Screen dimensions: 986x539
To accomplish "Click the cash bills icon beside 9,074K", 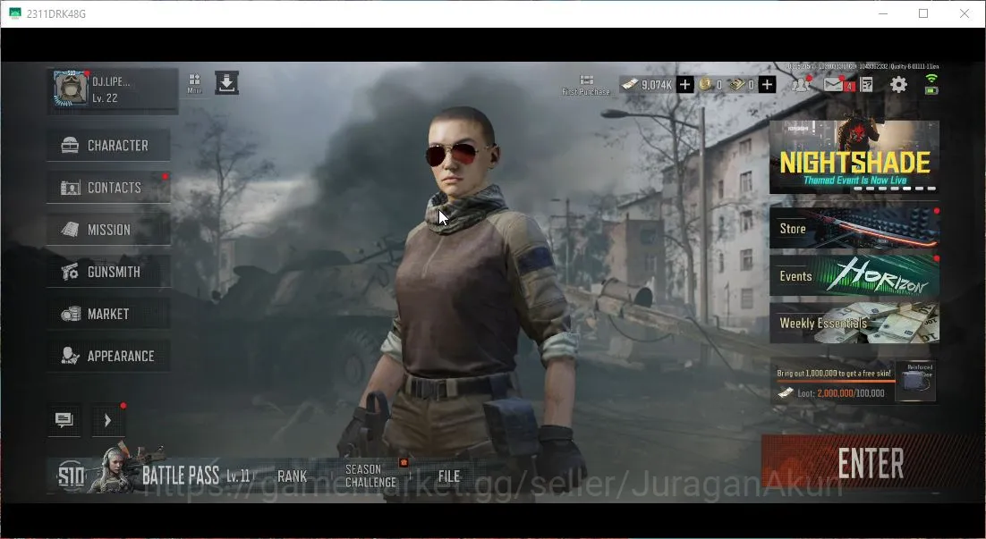I will [630, 84].
